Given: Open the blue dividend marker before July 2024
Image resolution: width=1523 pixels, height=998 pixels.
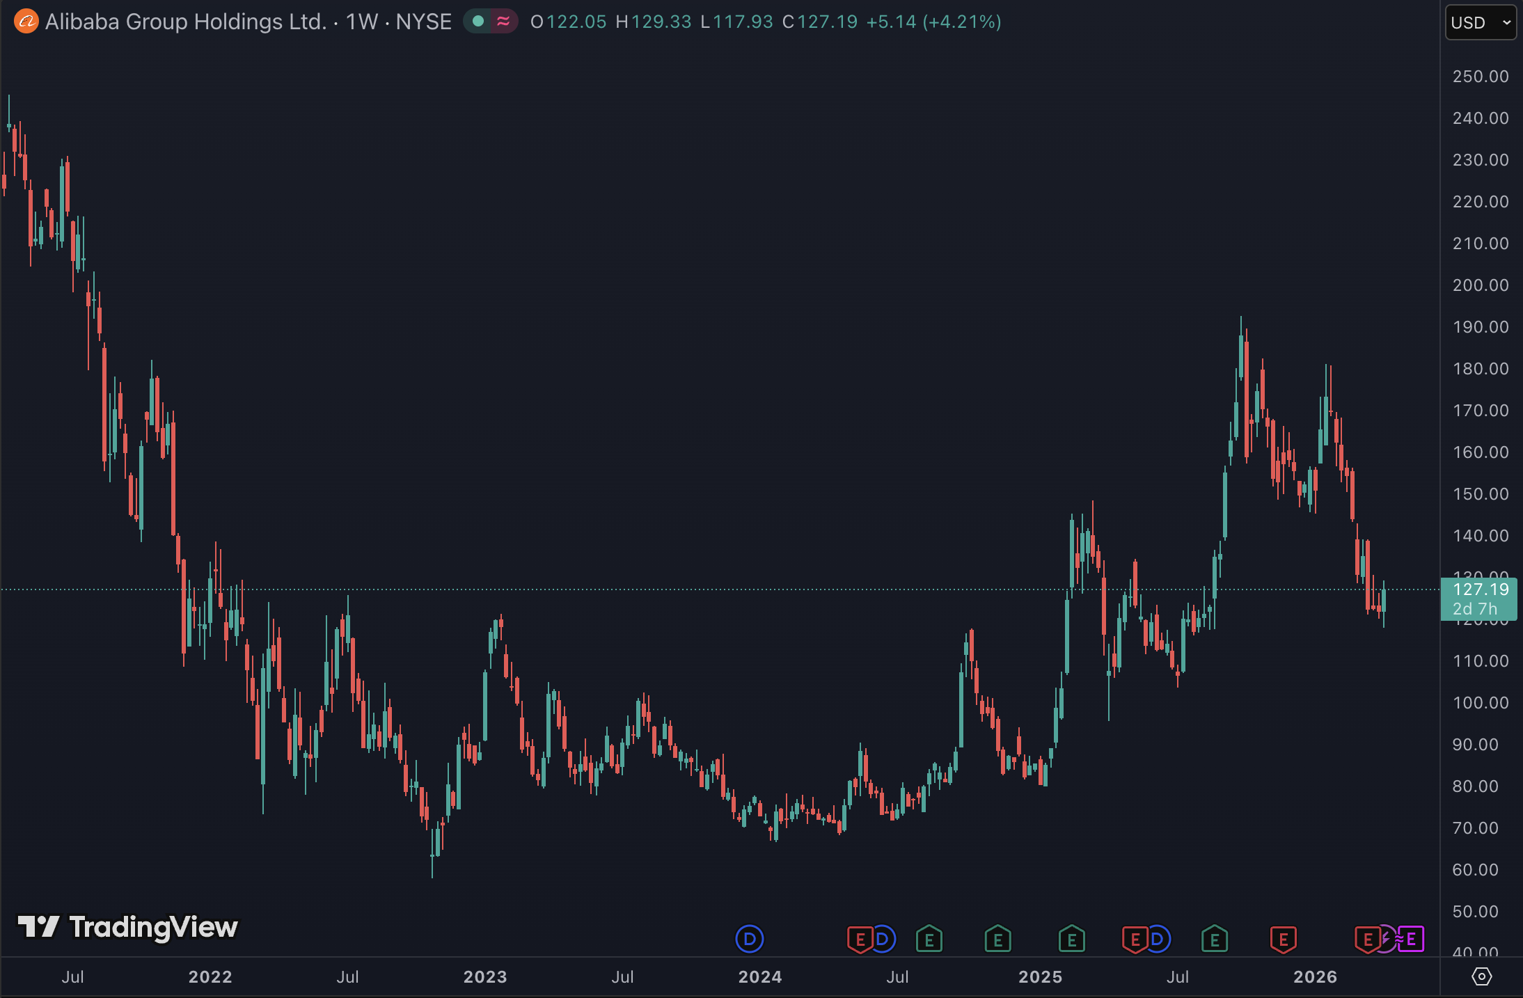Looking at the screenshot, I should (883, 940).
